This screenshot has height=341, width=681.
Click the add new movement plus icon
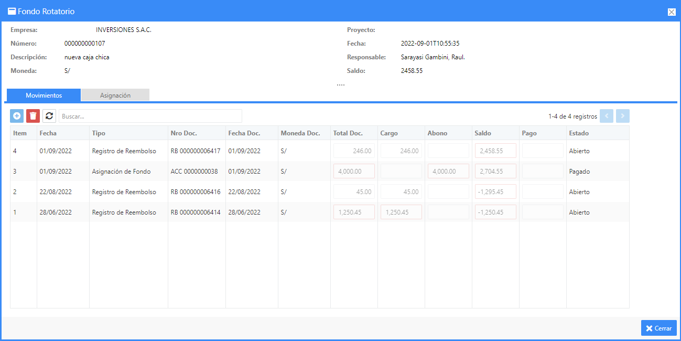point(17,116)
